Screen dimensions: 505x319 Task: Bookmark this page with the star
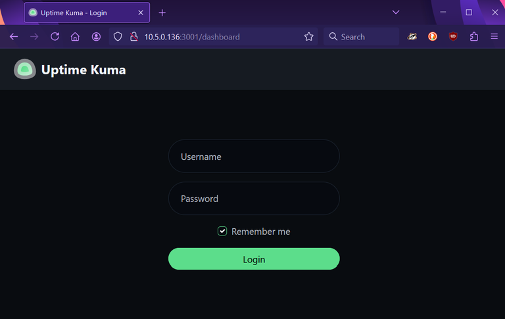309,37
